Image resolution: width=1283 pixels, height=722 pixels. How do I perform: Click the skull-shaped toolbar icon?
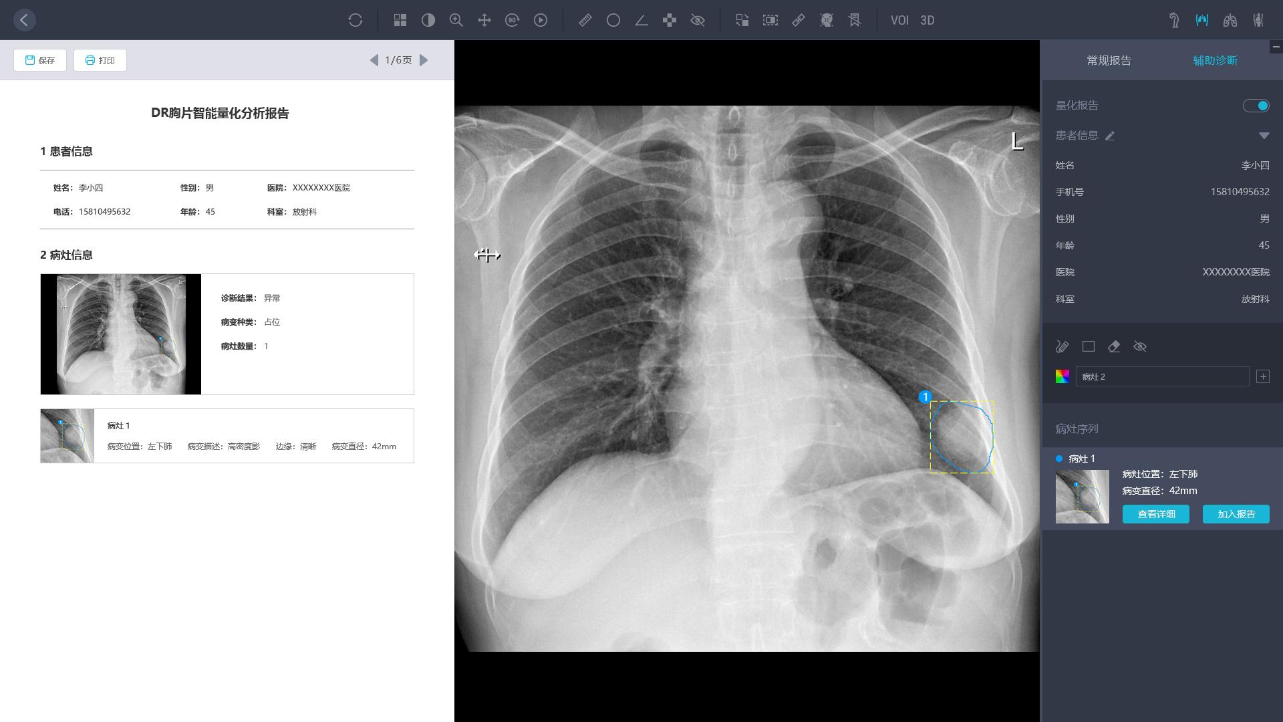[827, 20]
